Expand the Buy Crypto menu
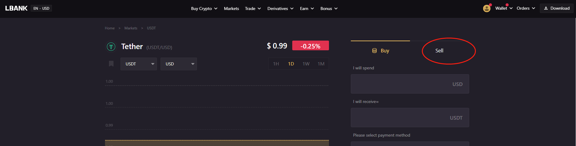The image size is (576, 146). pos(204,8)
